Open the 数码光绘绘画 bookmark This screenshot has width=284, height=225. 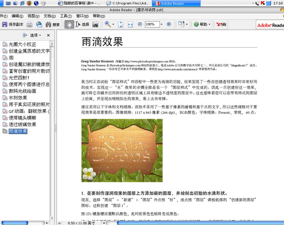point(22,91)
